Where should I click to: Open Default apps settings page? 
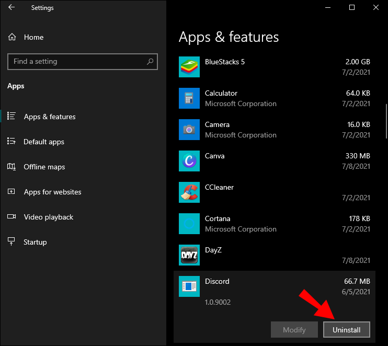(x=44, y=142)
